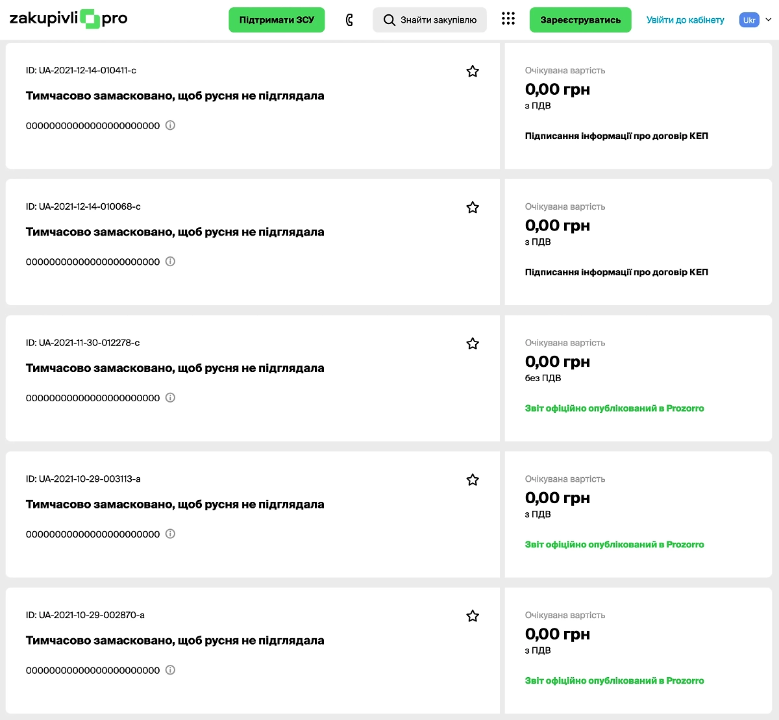Click info icon for tender UA-2021-11-30-012278-c

(170, 398)
